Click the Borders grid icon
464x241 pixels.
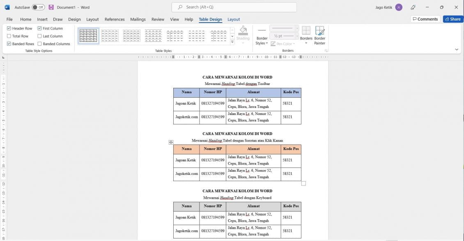pyautogui.click(x=306, y=30)
